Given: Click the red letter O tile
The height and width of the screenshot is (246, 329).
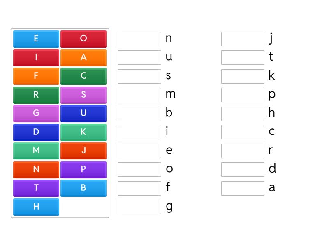Looking at the screenshot, I should pyautogui.click(x=83, y=39).
